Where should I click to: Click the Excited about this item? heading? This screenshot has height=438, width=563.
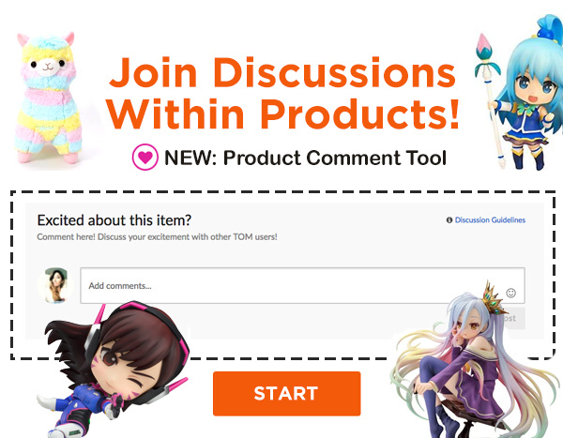[x=114, y=220]
